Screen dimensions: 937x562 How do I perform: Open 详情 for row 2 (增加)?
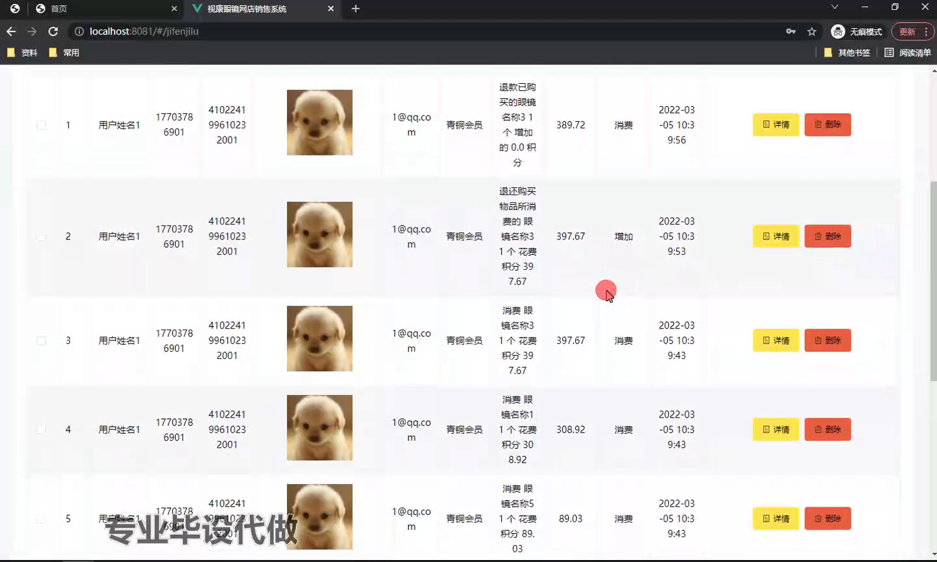(776, 237)
